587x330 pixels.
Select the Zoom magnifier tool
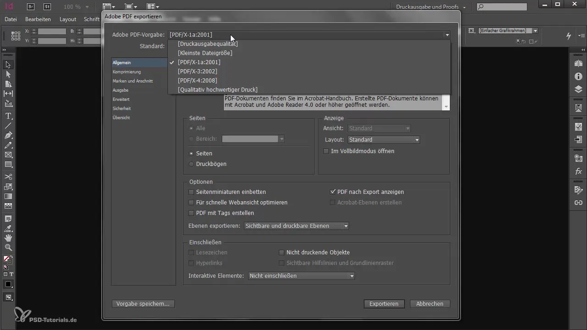click(x=8, y=247)
